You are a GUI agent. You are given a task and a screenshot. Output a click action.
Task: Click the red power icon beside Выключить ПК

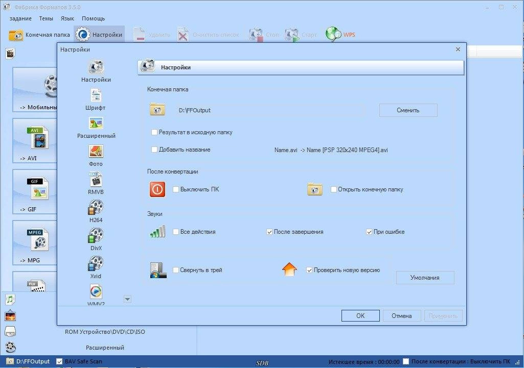coord(157,189)
